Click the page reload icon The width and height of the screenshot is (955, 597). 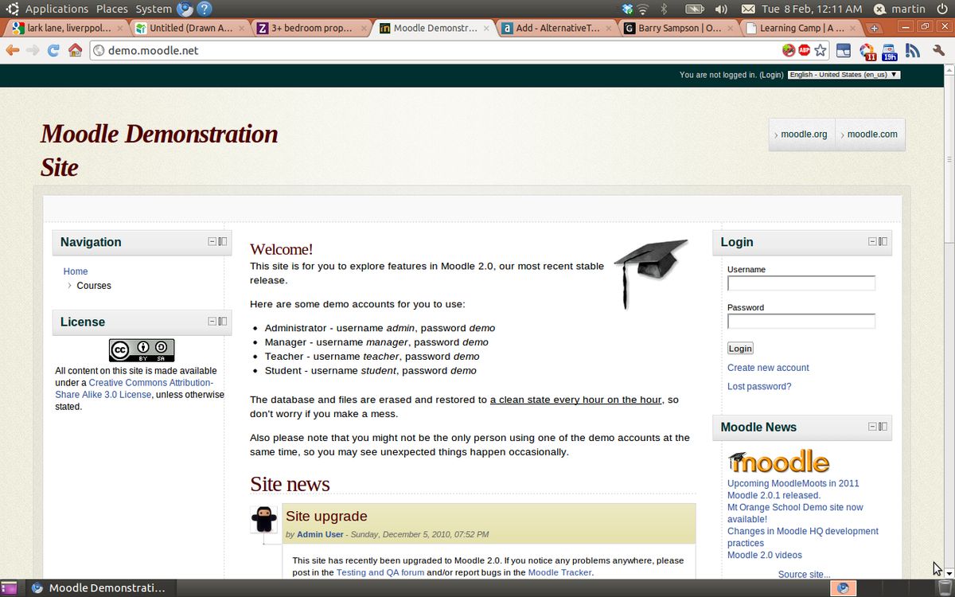point(52,49)
